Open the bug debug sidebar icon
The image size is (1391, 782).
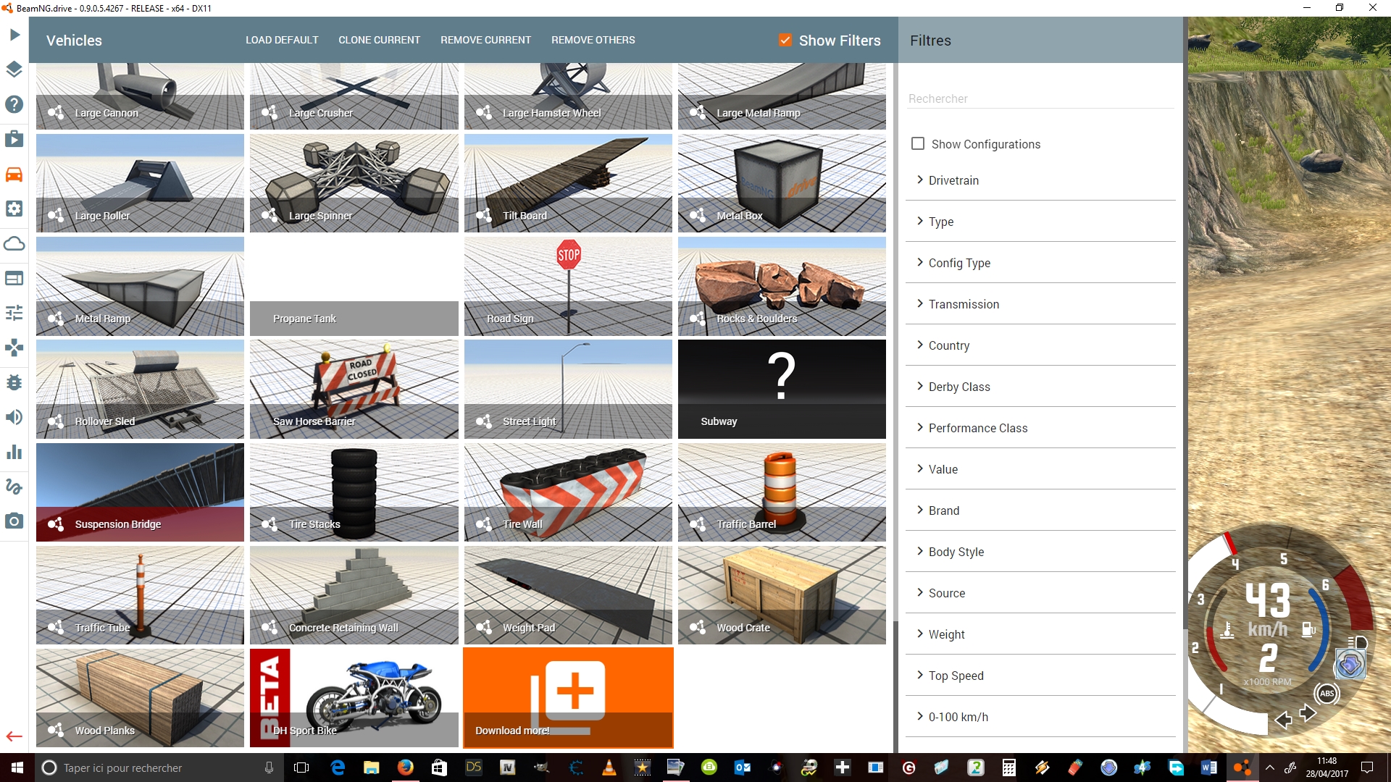(x=14, y=382)
